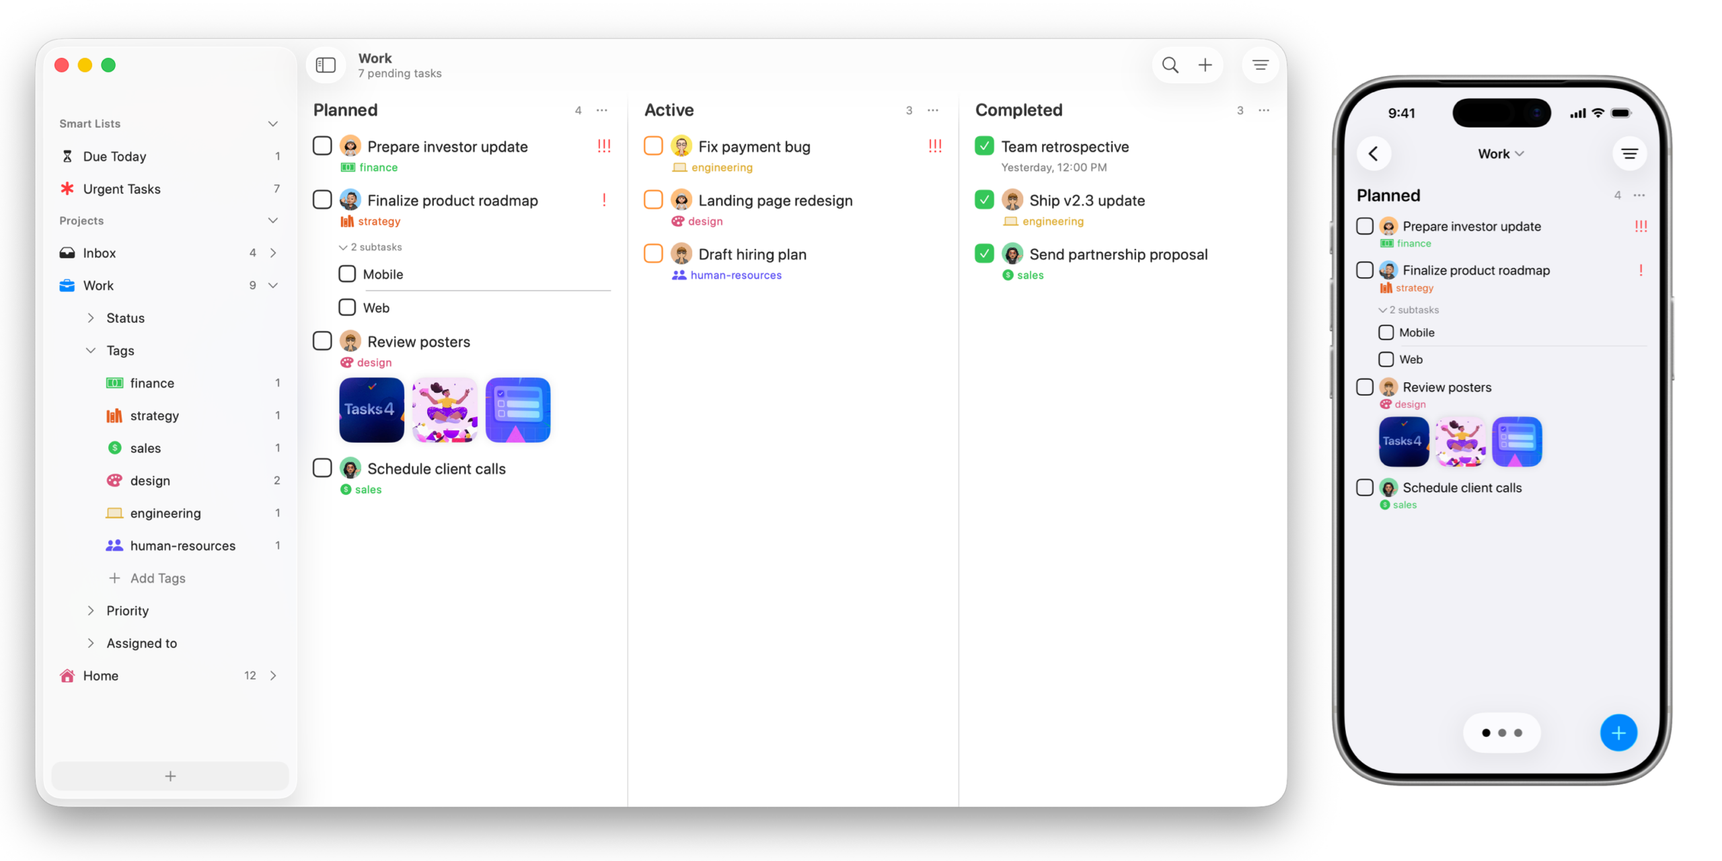Select Due Today smart list
Image resolution: width=1722 pixels, height=861 pixels.
pos(115,157)
